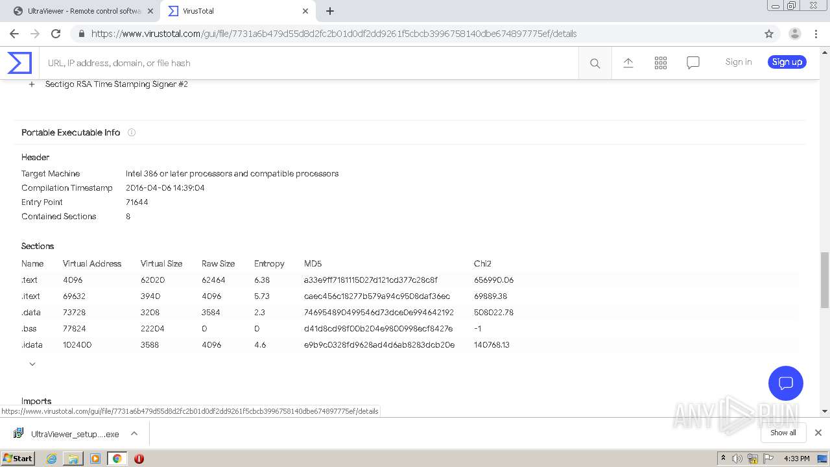
Task: Bookmark this page with star icon
Action: tap(769, 34)
